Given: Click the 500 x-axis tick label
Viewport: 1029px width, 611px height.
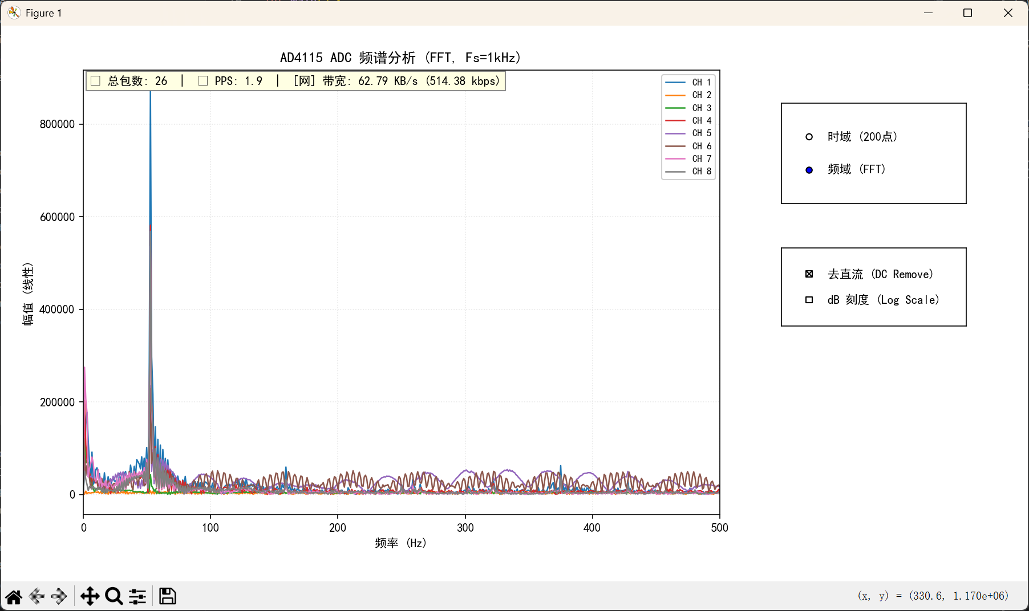Looking at the screenshot, I should (x=719, y=528).
